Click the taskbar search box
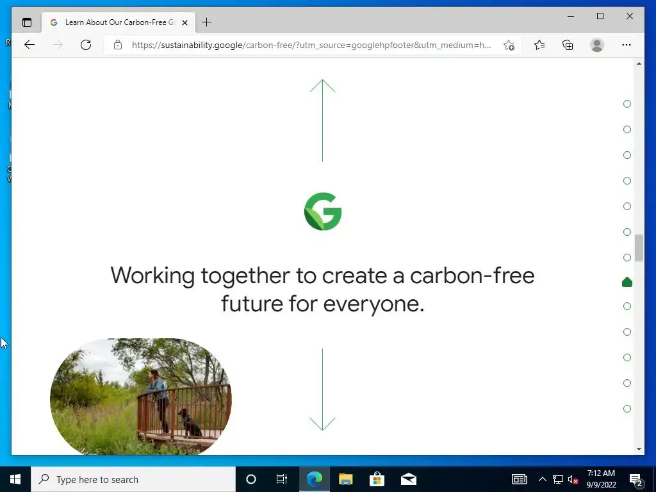This screenshot has height=492, width=656. click(133, 479)
